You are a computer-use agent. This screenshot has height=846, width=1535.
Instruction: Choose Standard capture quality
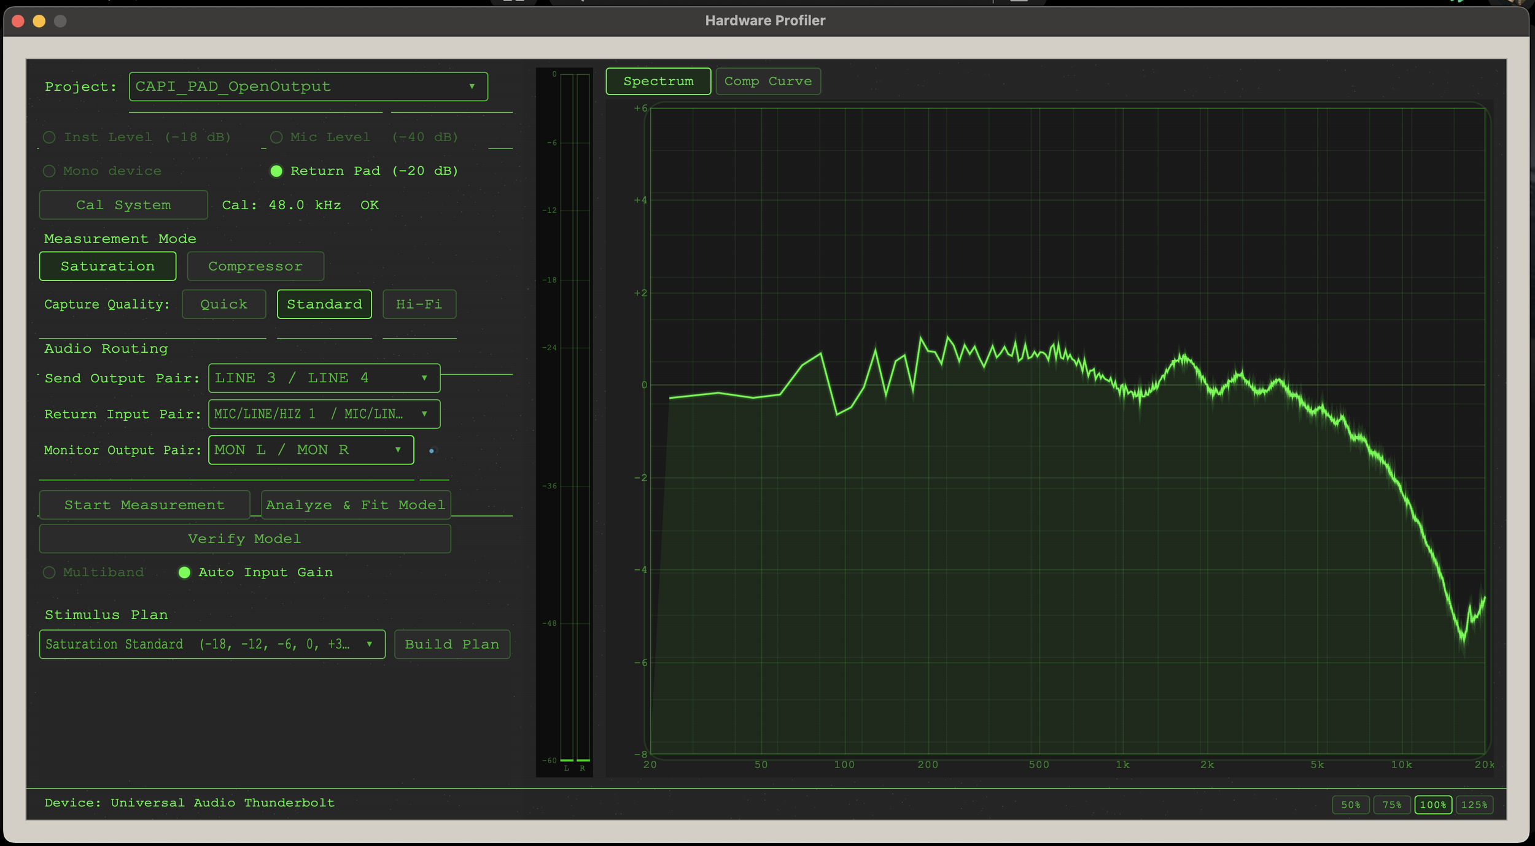pos(324,304)
